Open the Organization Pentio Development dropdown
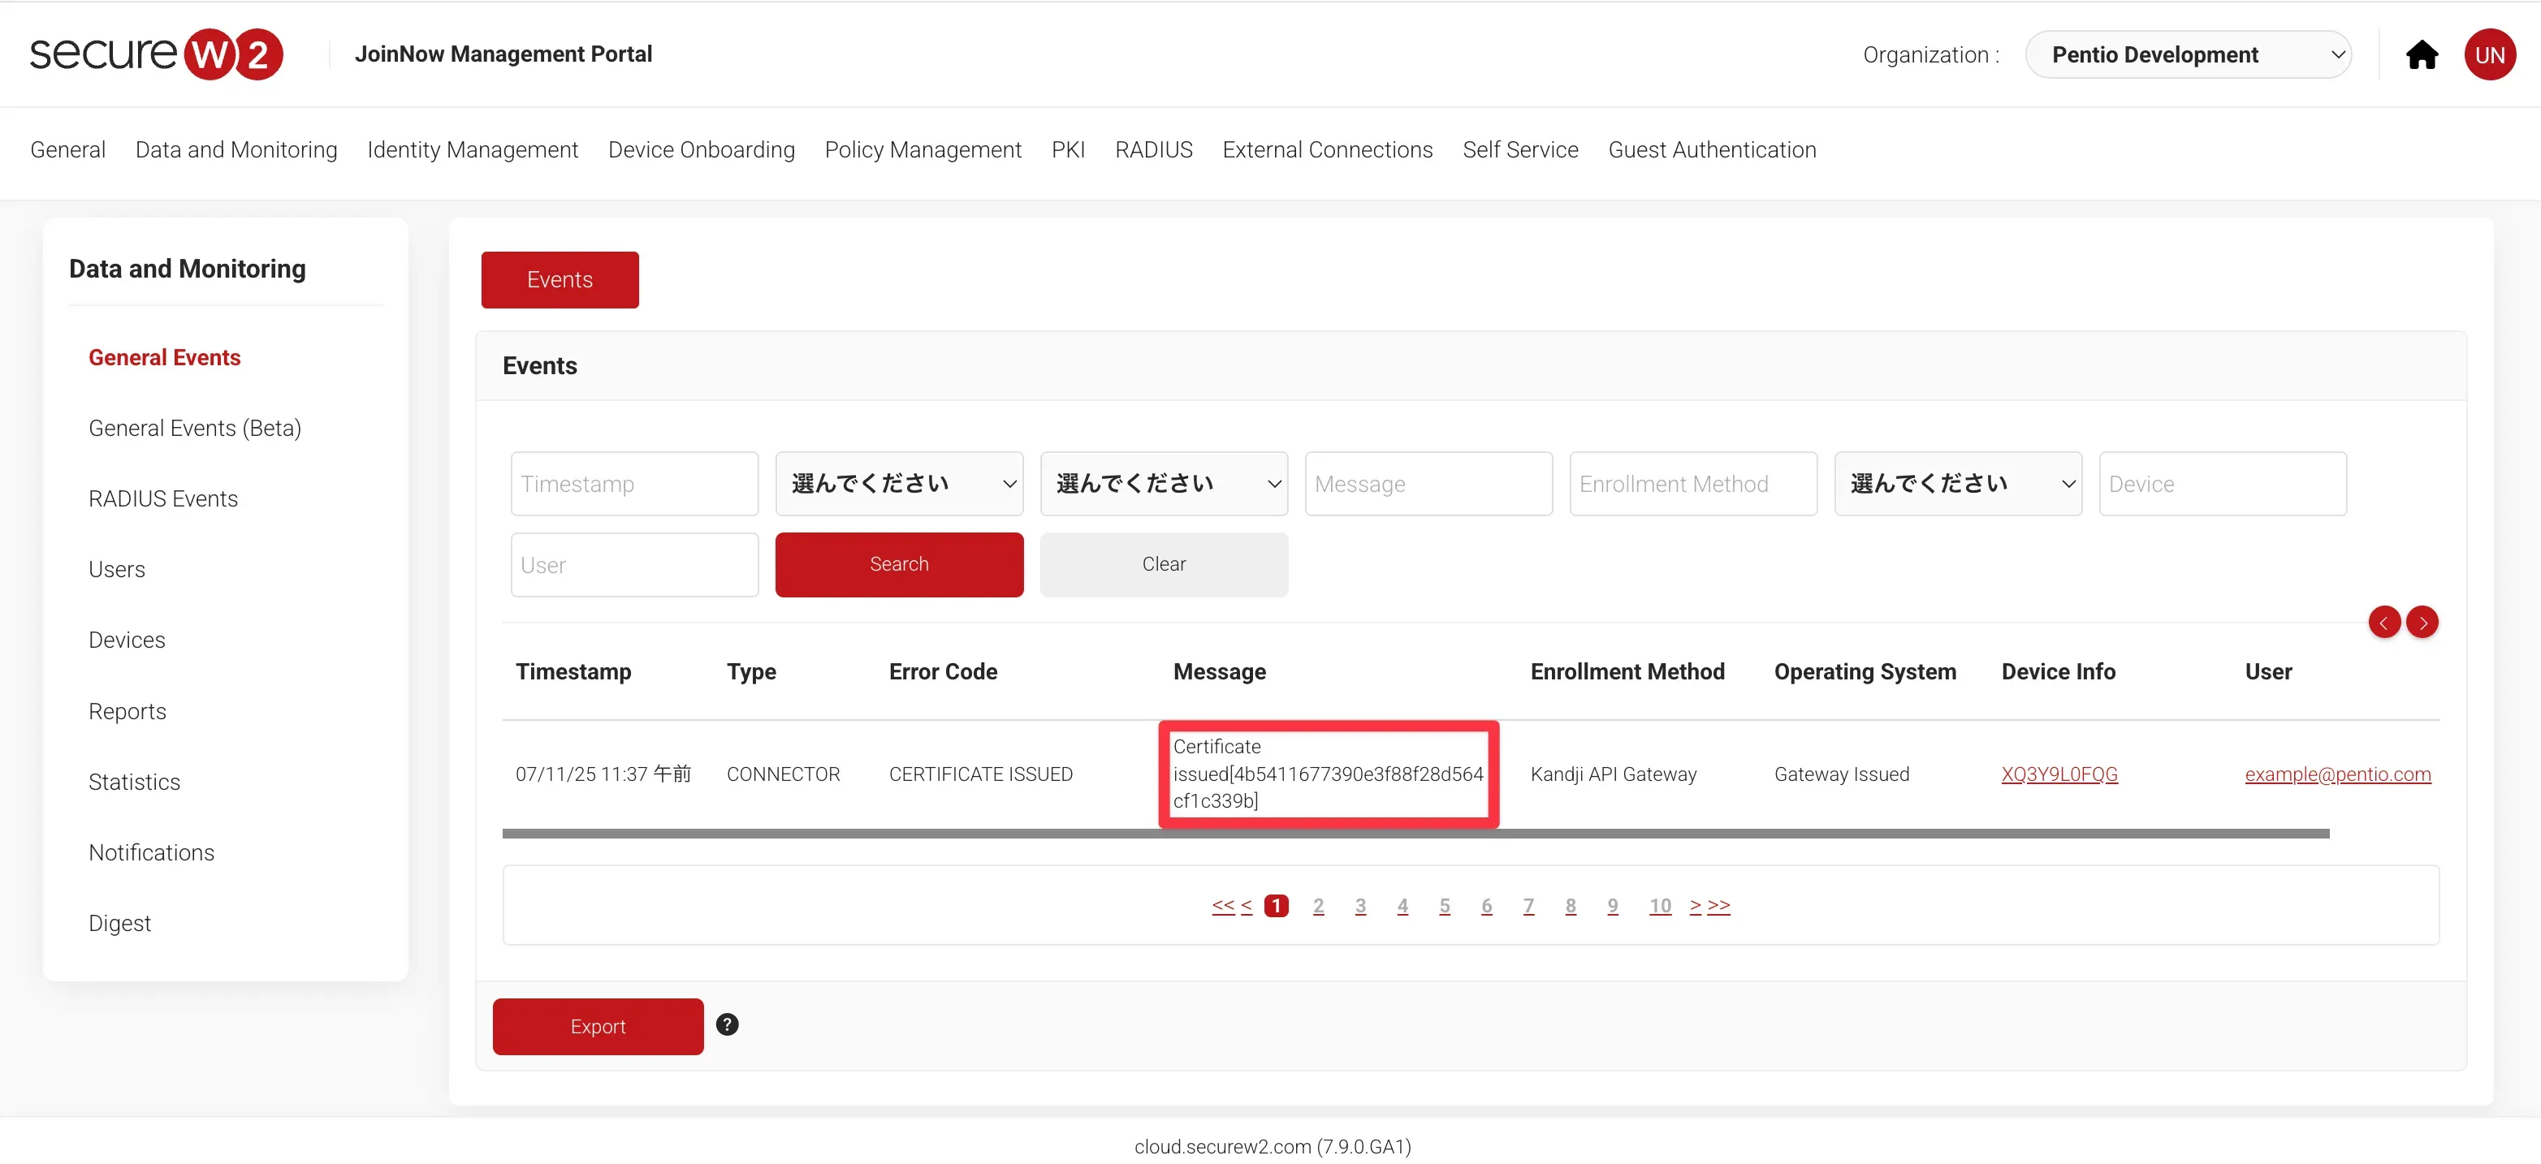This screenshot has height=1164, width=2541. click(x=2188, y=55)
